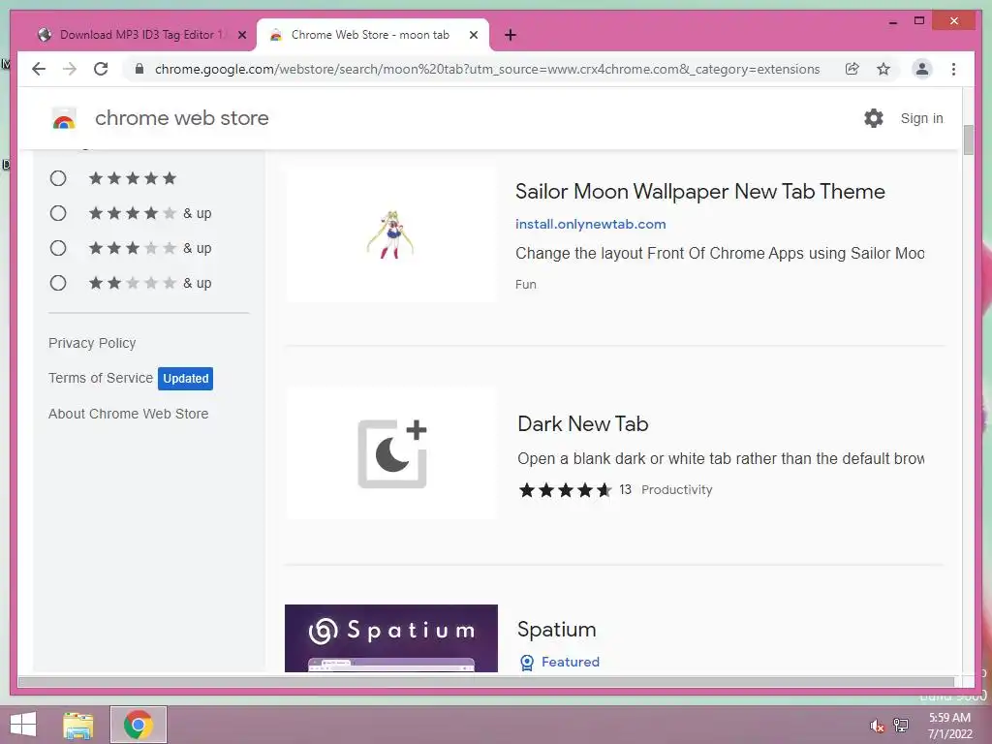Click the 13 ratings count

tap(625, 489)
